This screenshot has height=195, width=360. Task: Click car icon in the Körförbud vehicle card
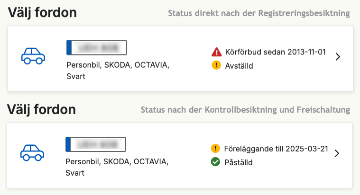coord(33,56)
